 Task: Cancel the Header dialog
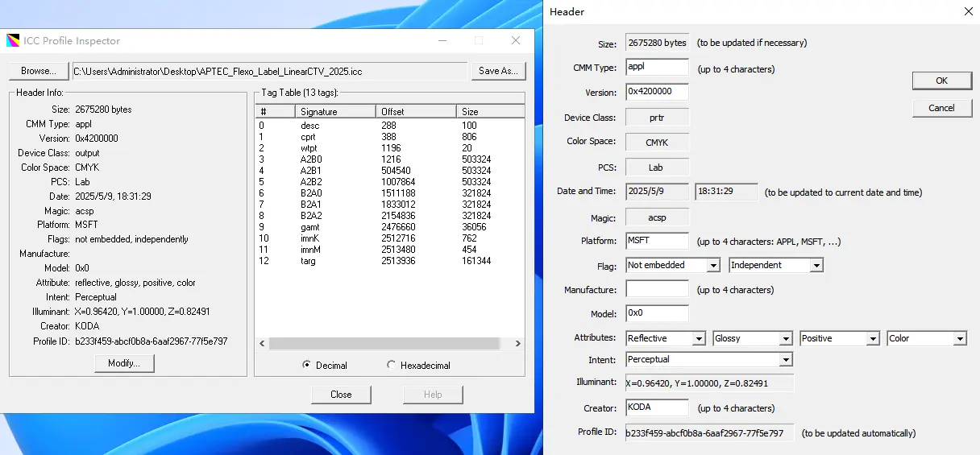click(941, 108)
